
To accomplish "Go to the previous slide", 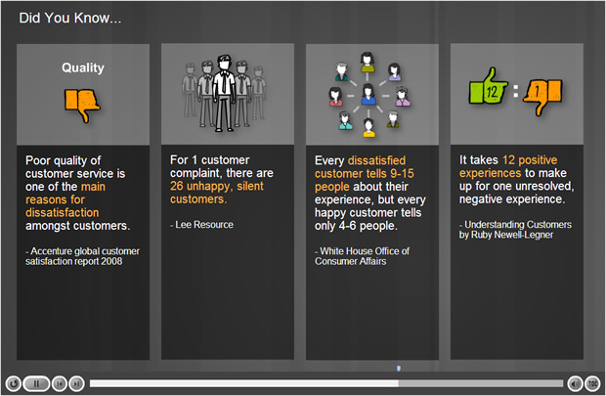I will tap(60, 383).
